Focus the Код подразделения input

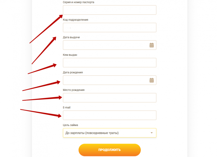pyautogui.click(x=109, y=27)
